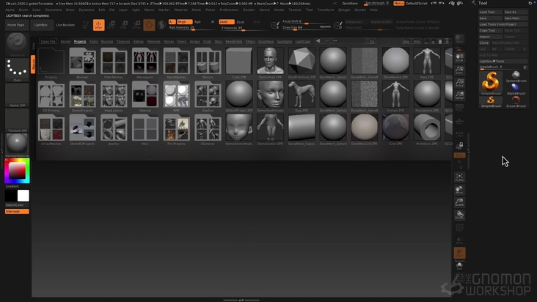
Task: Click the Edit mode icon
Action: point(86,25)
